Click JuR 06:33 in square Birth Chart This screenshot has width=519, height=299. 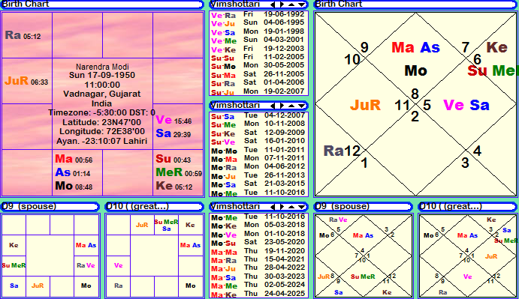click(x=26, y=81)
